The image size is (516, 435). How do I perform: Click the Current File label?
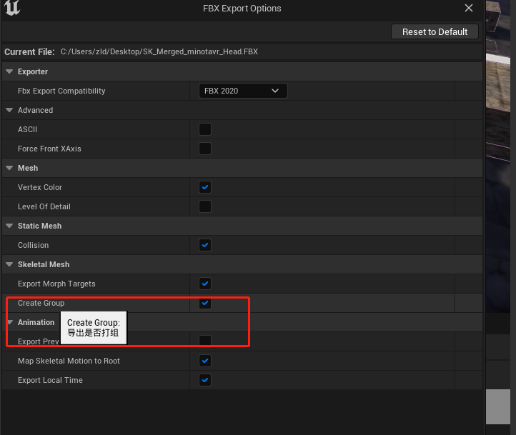click(x=29, y=51)
